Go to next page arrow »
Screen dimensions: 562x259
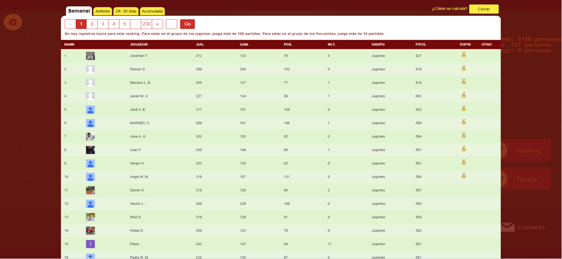coord(158,24)
